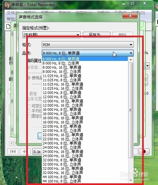Select 8 000 Hz, 8 位, 单声道 option
This screenshot has width=158, height=185.
point(85,59)
